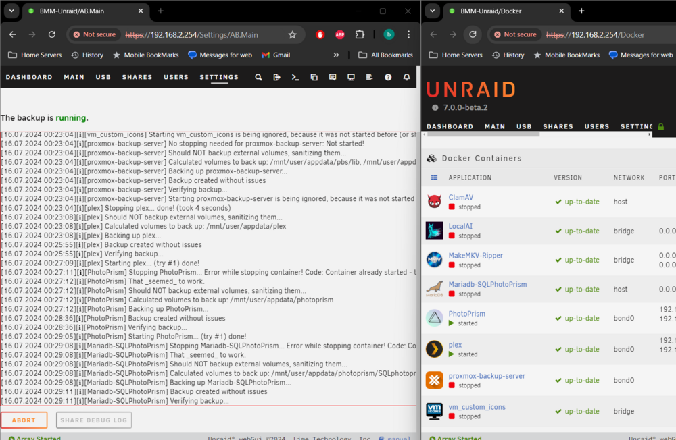
Task: Toggle the list view icon beside APPLICATION header
Action: click(434, 177)
